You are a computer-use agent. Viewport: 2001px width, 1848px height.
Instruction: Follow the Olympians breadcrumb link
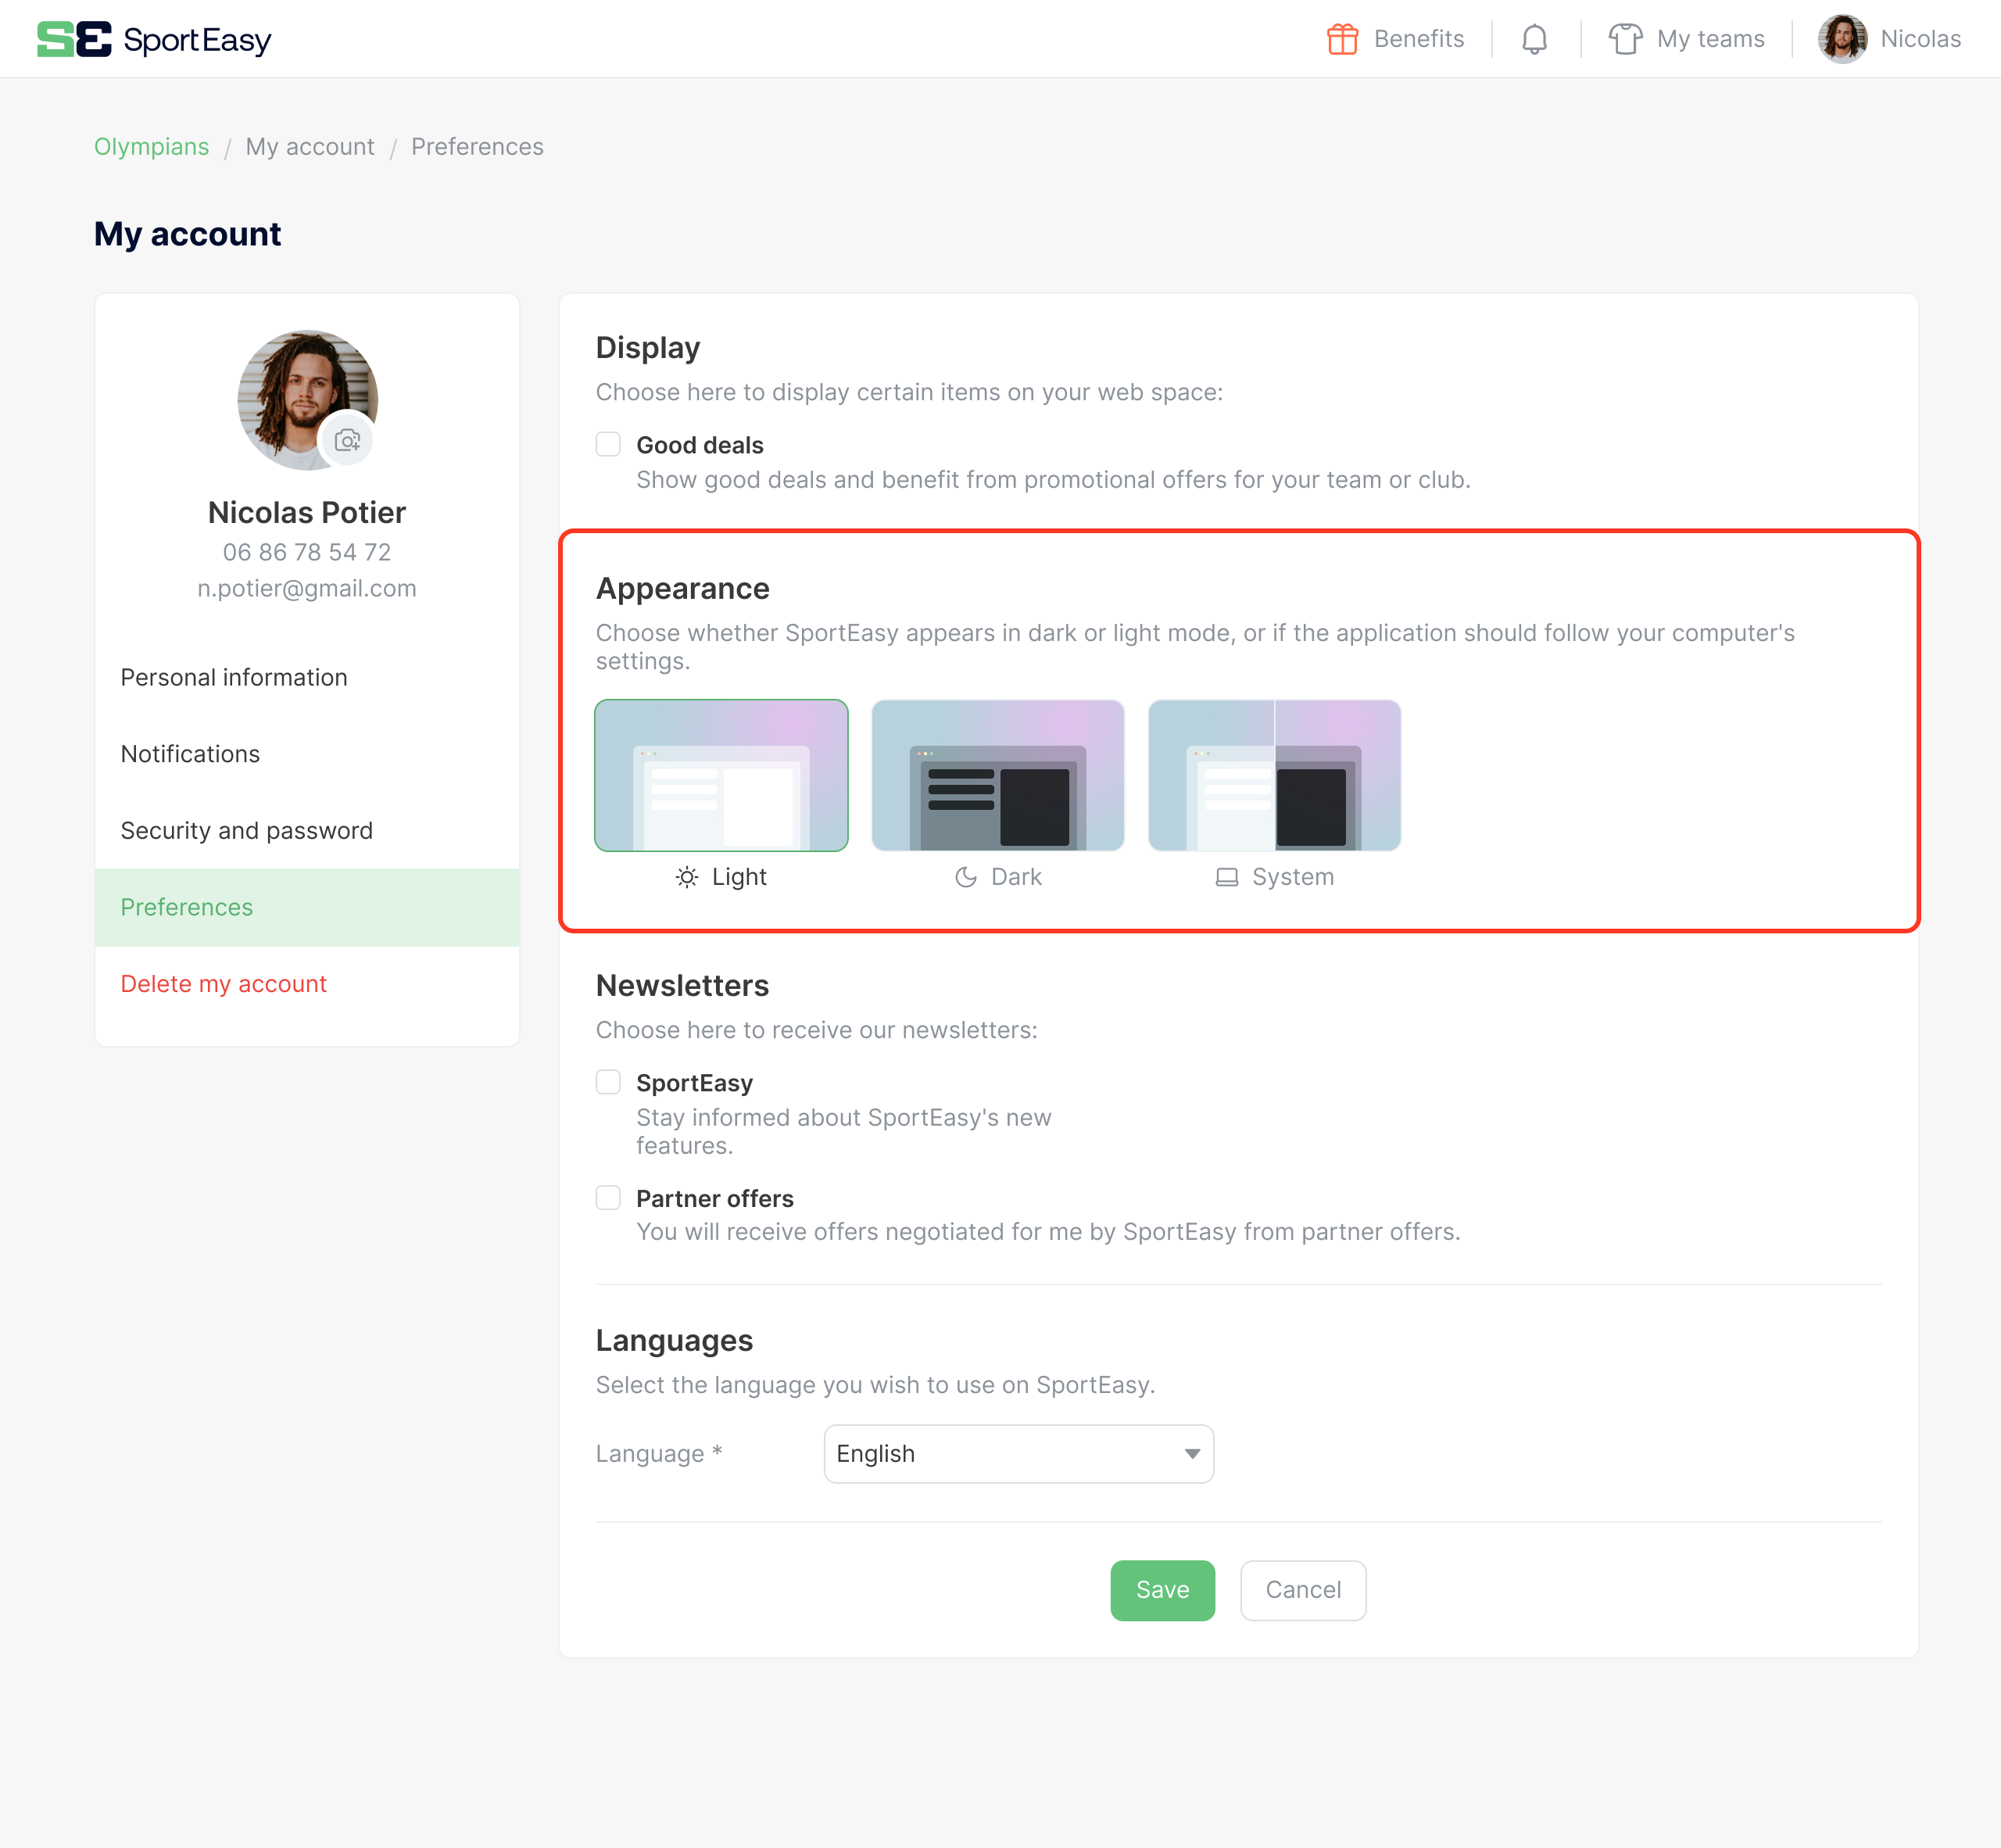(151, 147)
